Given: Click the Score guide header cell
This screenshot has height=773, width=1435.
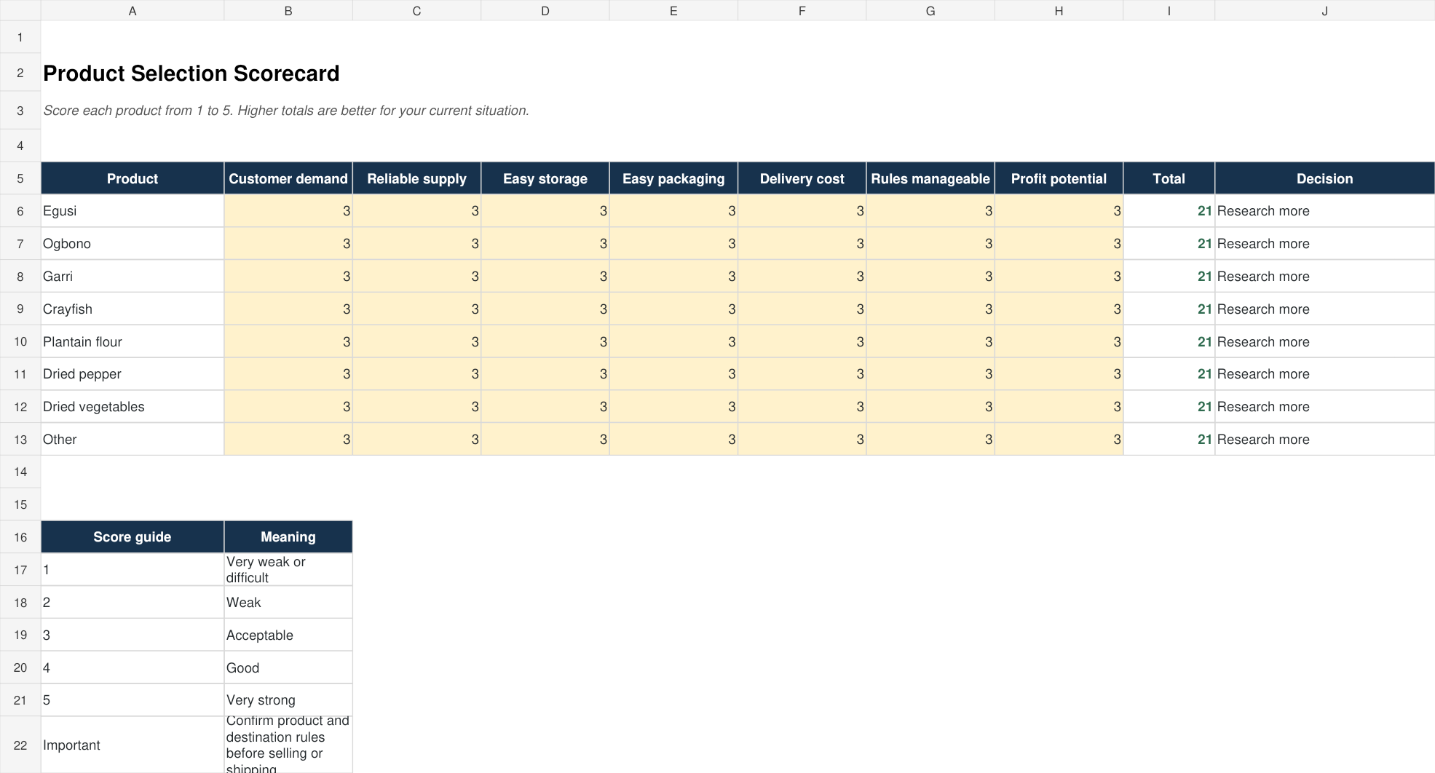Looking at the screenshot, I should [x=133, y=537].
